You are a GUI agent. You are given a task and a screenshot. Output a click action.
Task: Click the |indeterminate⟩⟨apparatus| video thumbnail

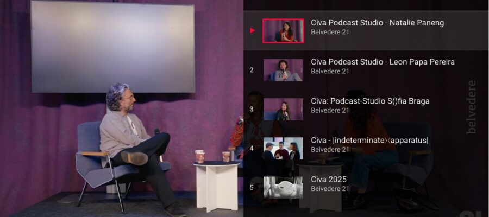click(x=283, y=148)
